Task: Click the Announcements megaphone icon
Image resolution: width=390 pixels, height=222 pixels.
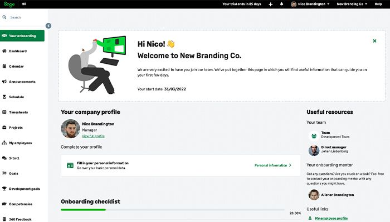Action: [x=4, y=82]
